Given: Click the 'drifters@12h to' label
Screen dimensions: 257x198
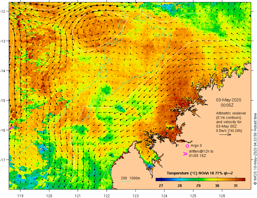Looking at the screenshot, I should 201,151.
